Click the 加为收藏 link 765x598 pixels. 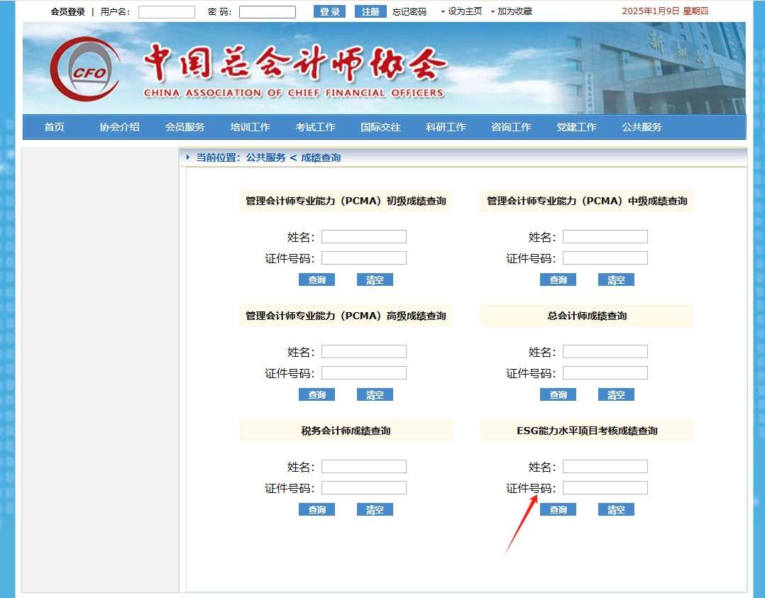(x=514, y=11)
